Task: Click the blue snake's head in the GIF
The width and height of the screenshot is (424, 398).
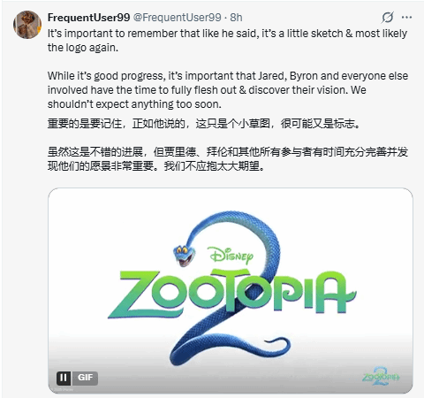Action: (184, 256)
